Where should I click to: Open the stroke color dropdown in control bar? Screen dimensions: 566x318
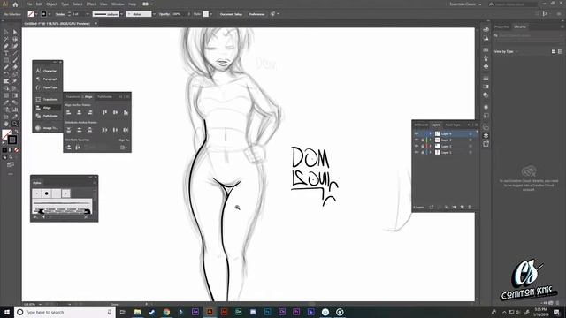pyautogui.click(x=50, y=14)
